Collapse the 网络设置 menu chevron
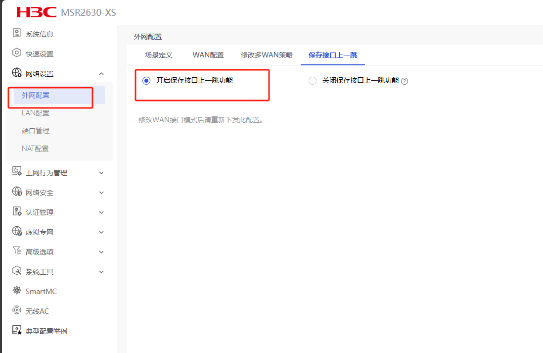543x353 pixels. [x=101, y=74]
